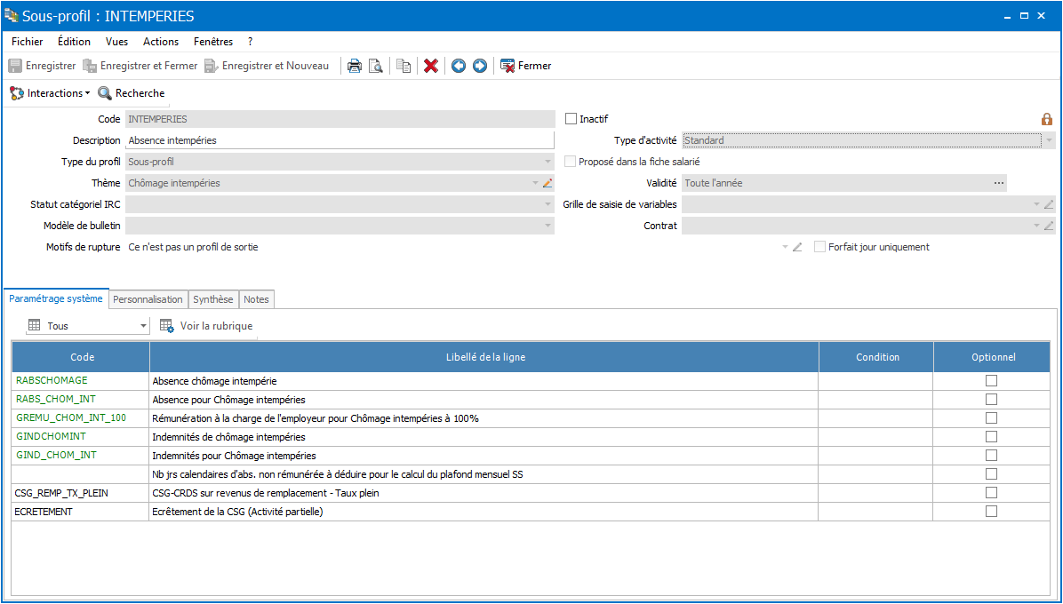Switch to the Synthèse tab
The height and width of the screenshot is (604, 1063).
point(213,299)
